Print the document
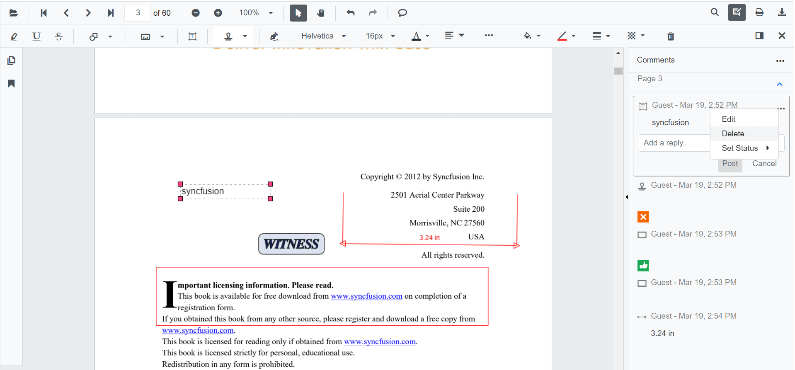This screenshot has height=370, width=795. point(759,12)
